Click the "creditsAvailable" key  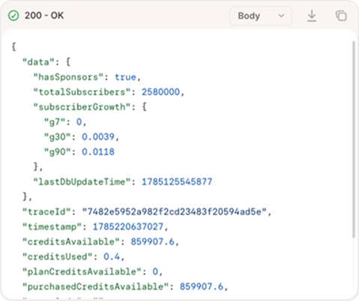pos(71,242)
